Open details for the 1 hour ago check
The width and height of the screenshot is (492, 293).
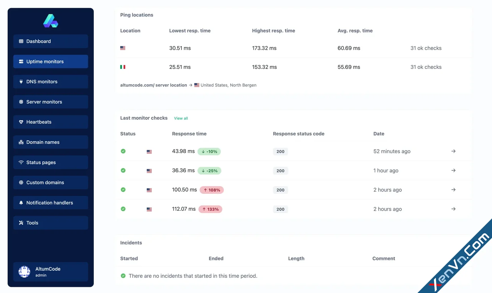click(453, 170)
